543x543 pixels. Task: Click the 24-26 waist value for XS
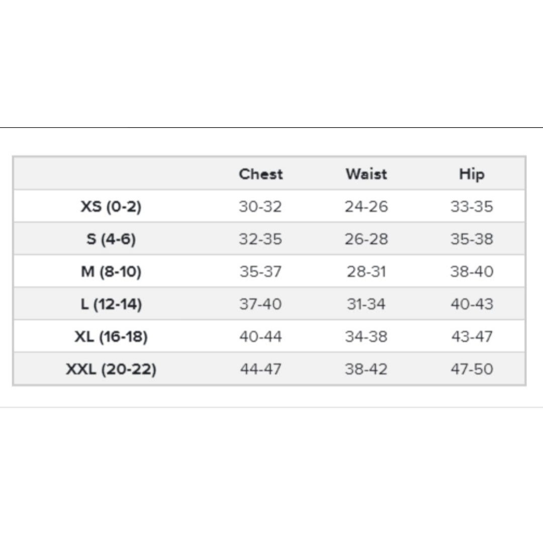[367, 207]
